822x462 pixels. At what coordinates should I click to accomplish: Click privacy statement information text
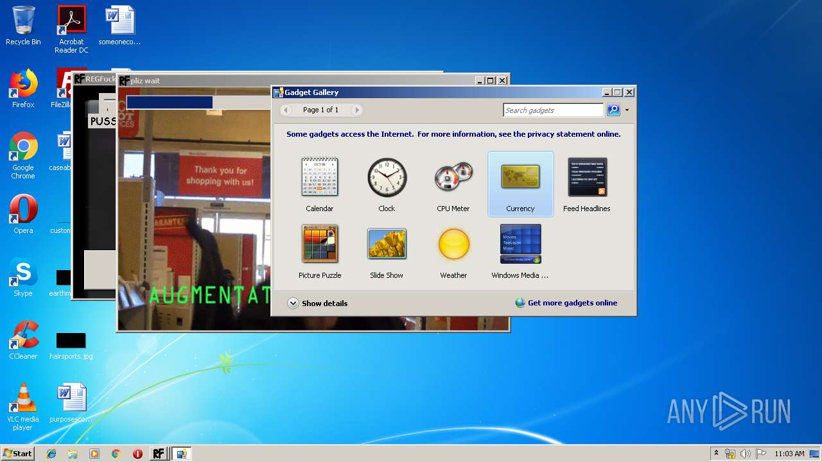[x=453, y=134]
